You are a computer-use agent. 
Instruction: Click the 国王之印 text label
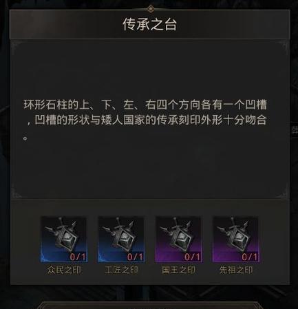tap(178, 270)
